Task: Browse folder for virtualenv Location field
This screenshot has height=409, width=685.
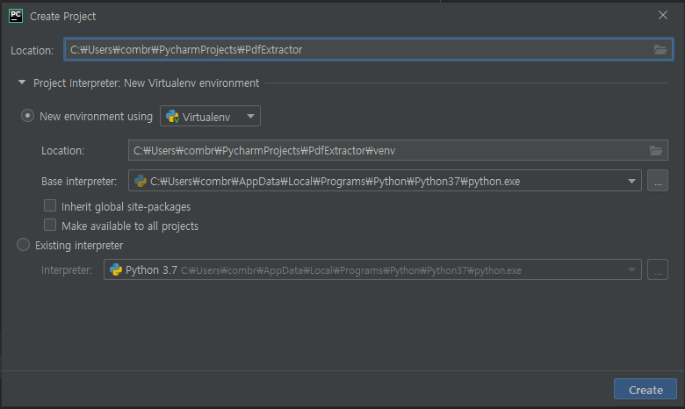Action: 656,151
